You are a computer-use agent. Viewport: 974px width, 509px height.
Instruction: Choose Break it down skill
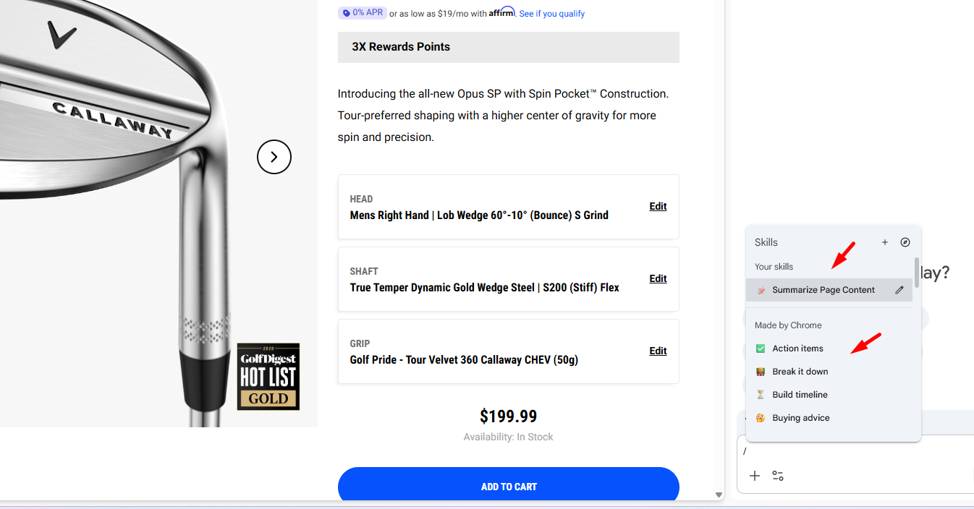800,372
